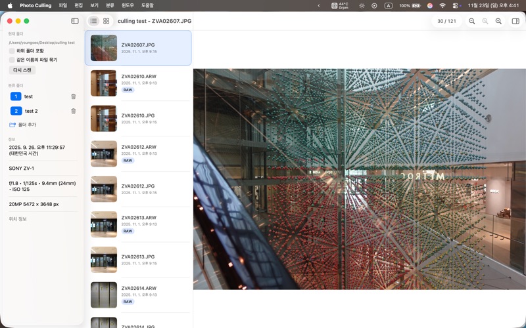Select the ZVA02613.JPG row
The image size is (526, 328).
[x=138, y=260]
